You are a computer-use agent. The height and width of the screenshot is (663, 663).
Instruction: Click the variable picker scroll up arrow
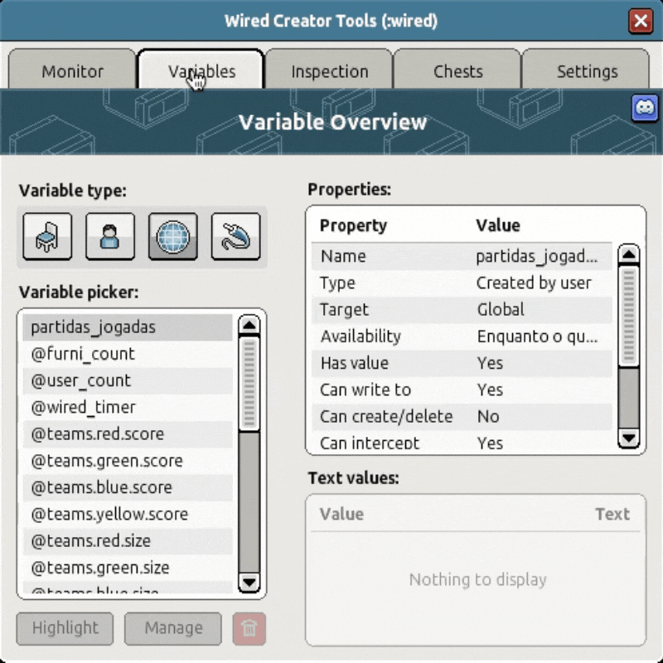[249, 325]
